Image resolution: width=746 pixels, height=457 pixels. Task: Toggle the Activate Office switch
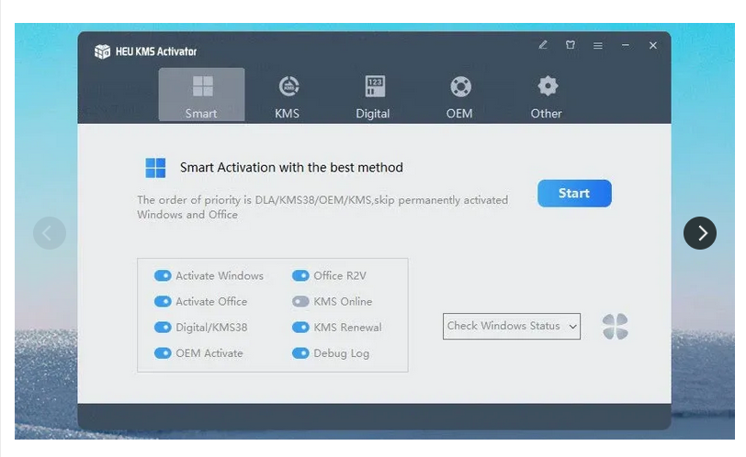tap(163, 301)
